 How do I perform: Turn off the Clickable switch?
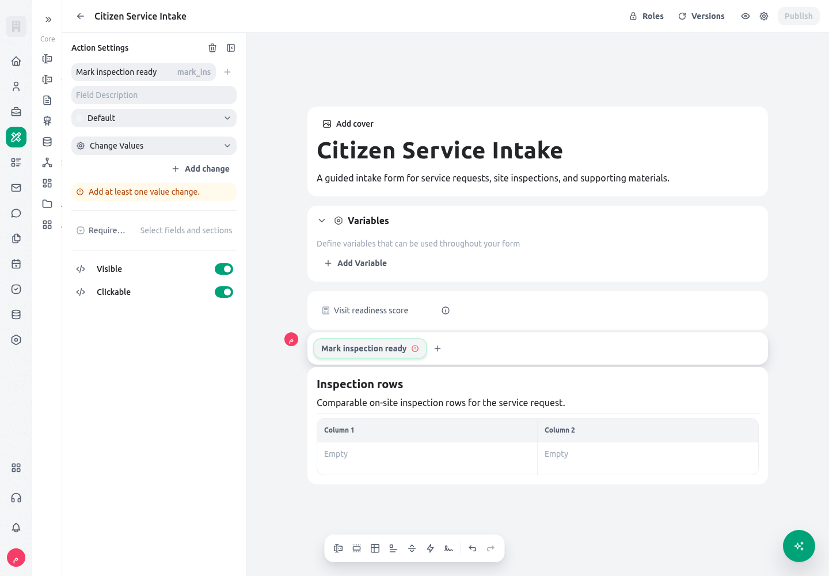(224, 292)
